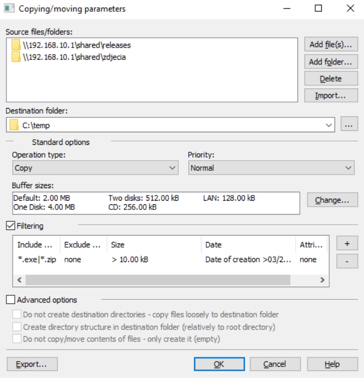Click the Include column header
The width and height of the screenshot is (364, 378).
[37, 245]
